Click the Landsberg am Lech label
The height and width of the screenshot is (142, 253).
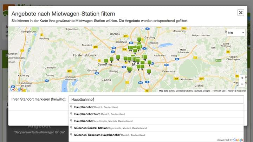pos(25,84)
